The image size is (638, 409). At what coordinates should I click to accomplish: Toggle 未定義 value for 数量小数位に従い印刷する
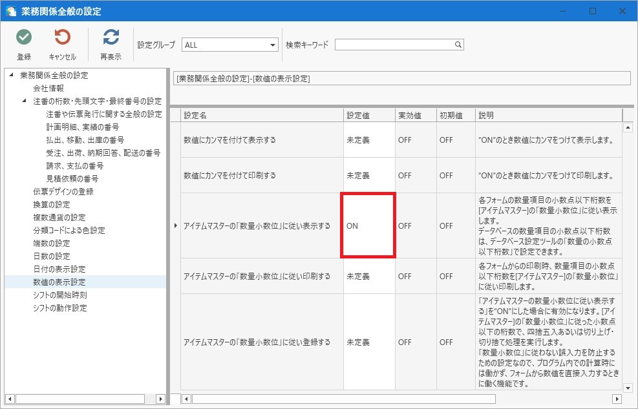point(369,276)
